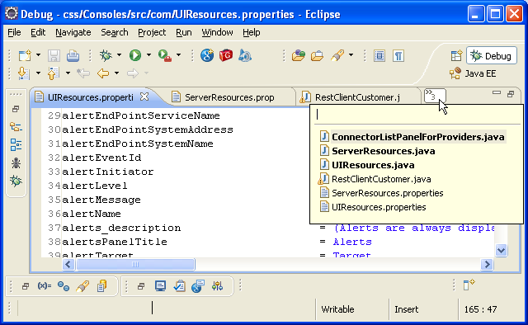Open the Search dropdown arrow
This screenshot has width=528, height=325.
(351, 55)
